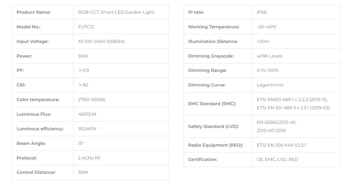Image resolution: width=352 pixels, height=189 pixels.
Task: Click the 50W power value
Action: click(x=83, y=56)
